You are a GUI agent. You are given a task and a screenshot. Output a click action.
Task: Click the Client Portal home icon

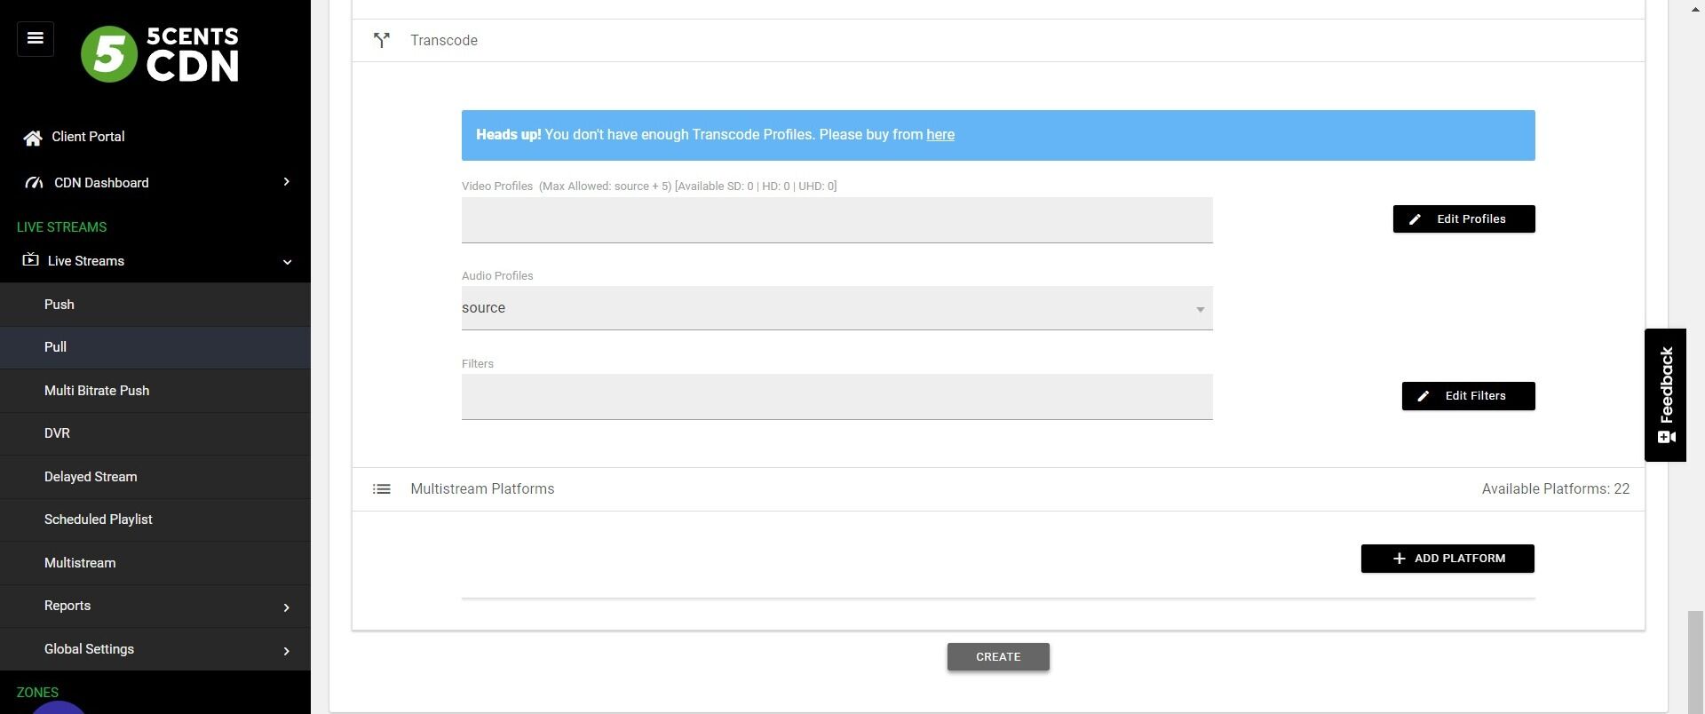pyautogui.click(x=33, y=138)
